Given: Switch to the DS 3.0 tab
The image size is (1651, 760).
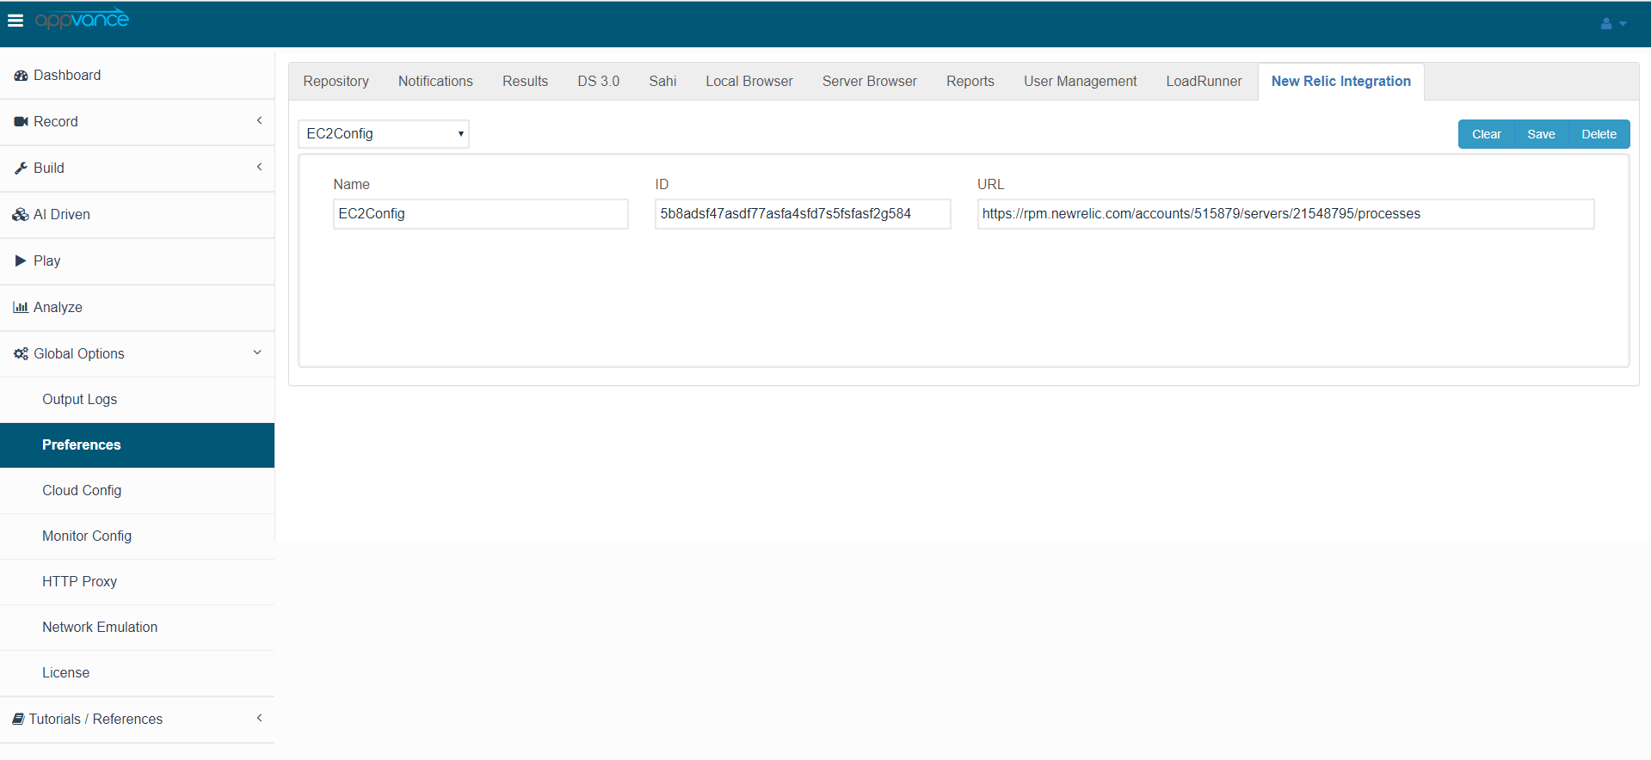Looking at the screenshot, I should [598, 82].
